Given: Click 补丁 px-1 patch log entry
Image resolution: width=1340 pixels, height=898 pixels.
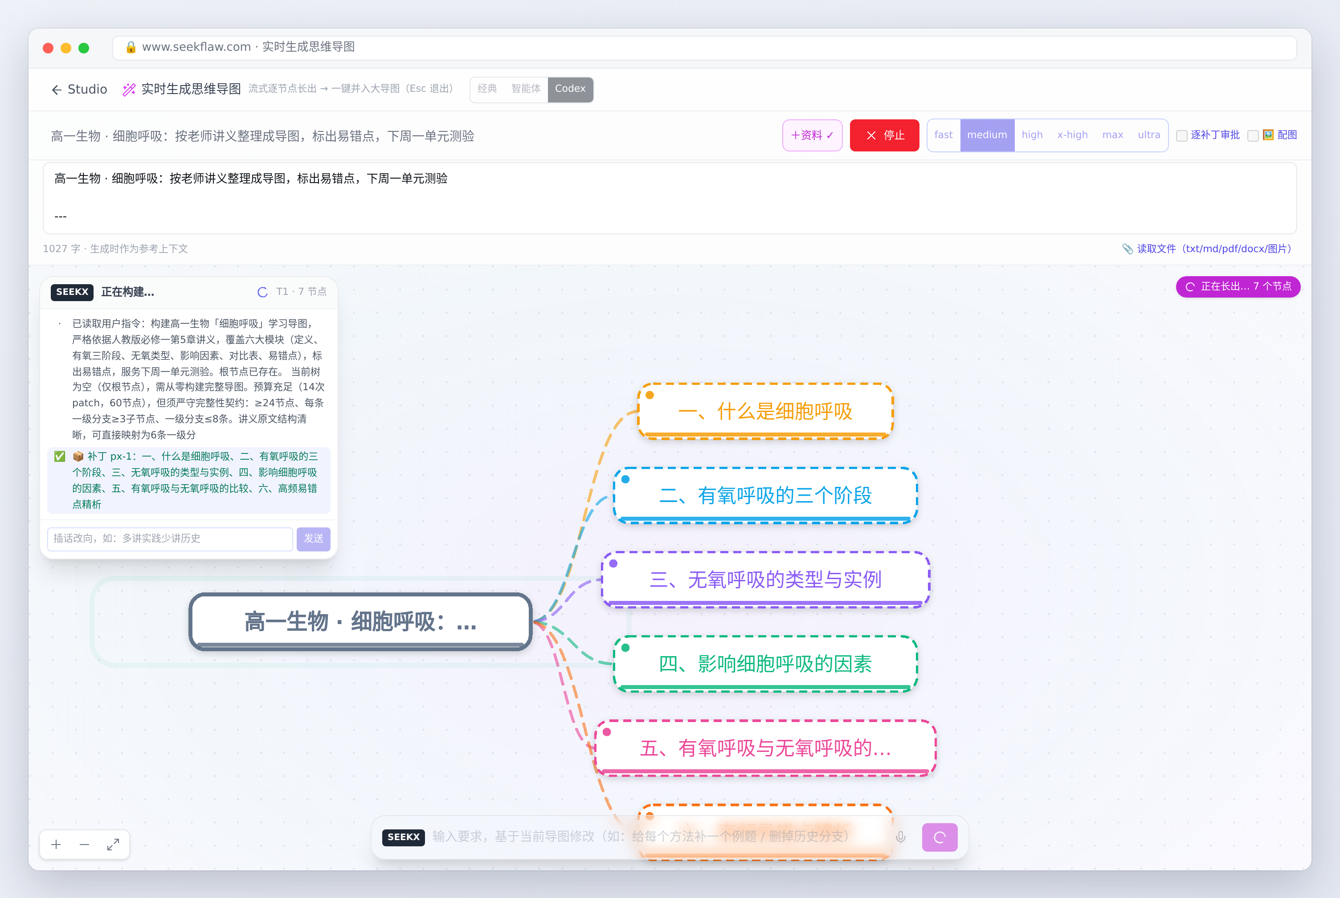Looking at the screenshot, I should tap(189, 481).
